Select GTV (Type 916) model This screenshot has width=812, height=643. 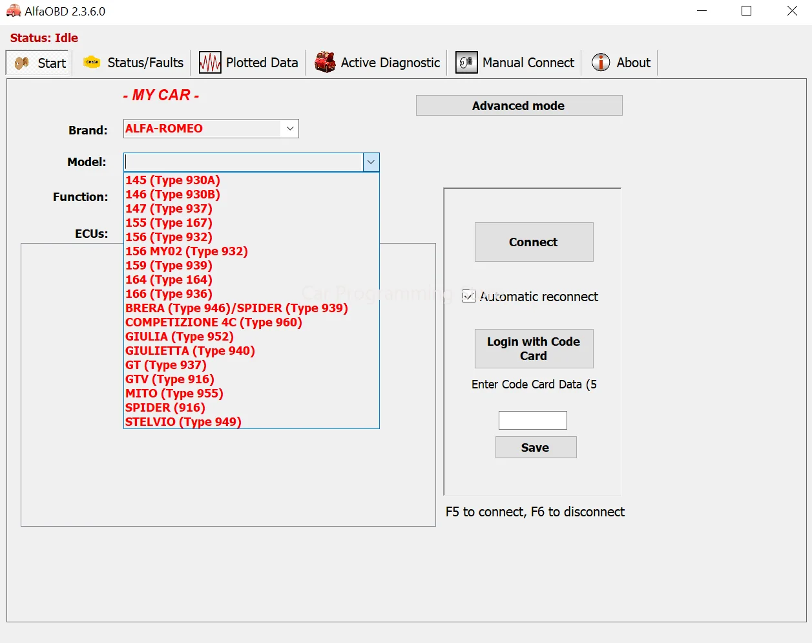click(x=251, y=379)
